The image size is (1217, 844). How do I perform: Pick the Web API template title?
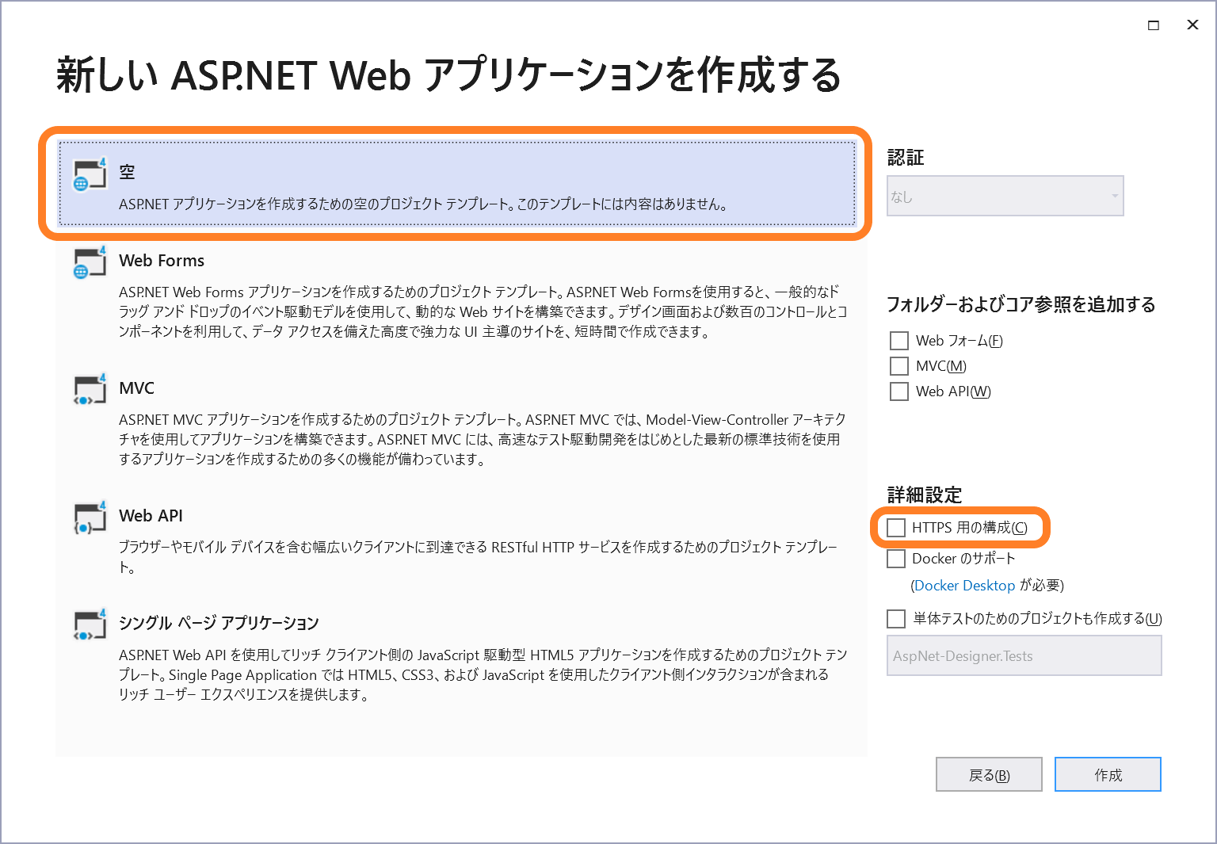[151, 516]
